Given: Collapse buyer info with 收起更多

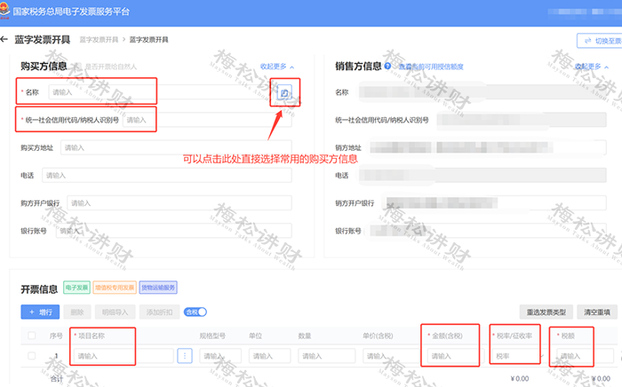Looking at the screenshot, I should [277, 67].
